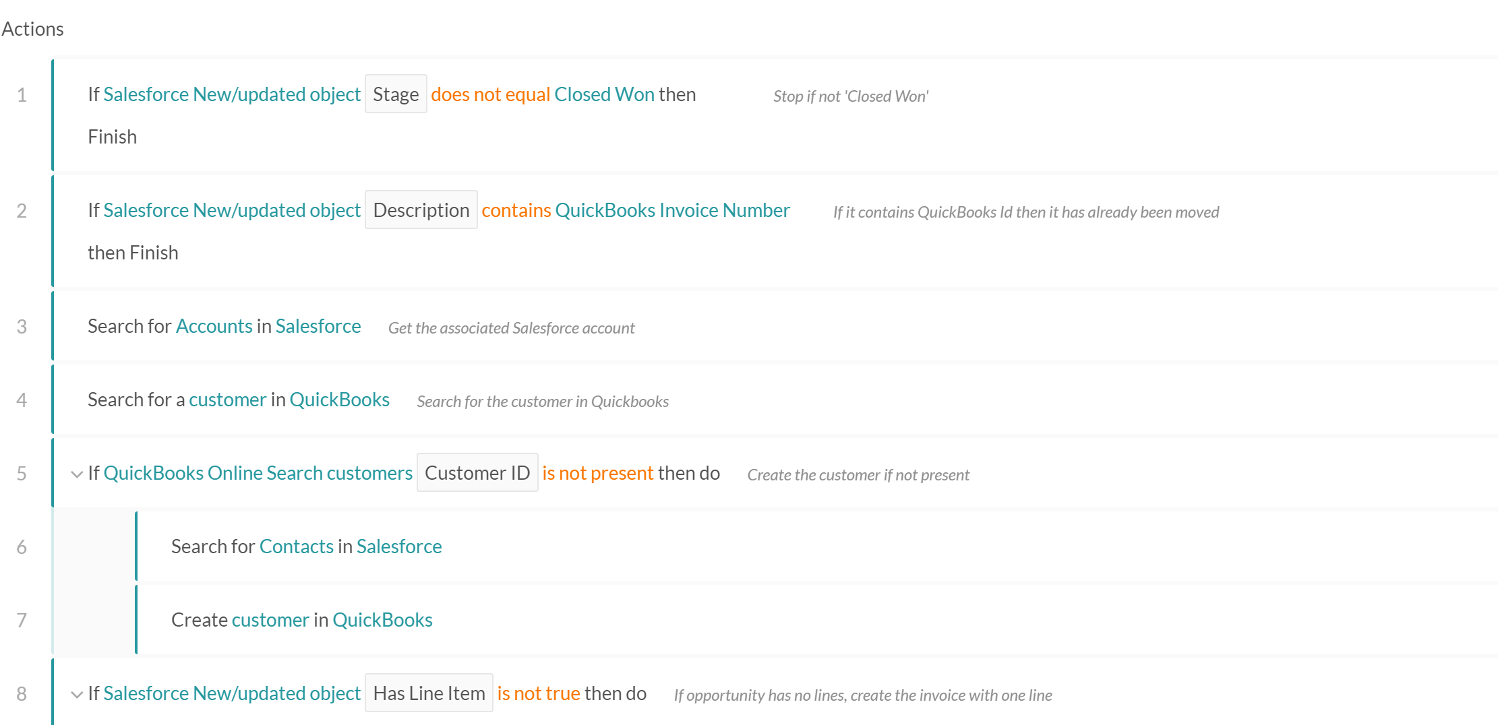Select step number 2
Image resolution: width=1498 pixels, height=725 pixels.
[22, 211]
